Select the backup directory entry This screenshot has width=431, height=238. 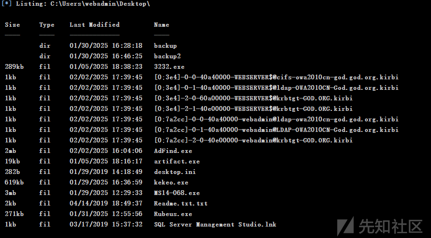(165, 46)
